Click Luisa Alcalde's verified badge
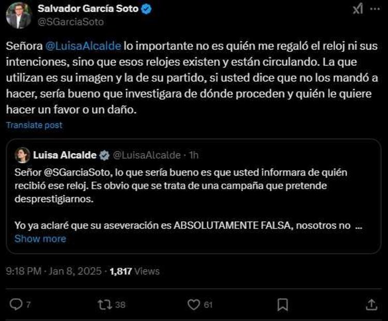The height and width of the screenshot is (321, 388). click(104, 155)
